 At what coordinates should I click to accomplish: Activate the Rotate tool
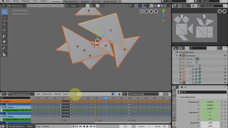(4, 30)
